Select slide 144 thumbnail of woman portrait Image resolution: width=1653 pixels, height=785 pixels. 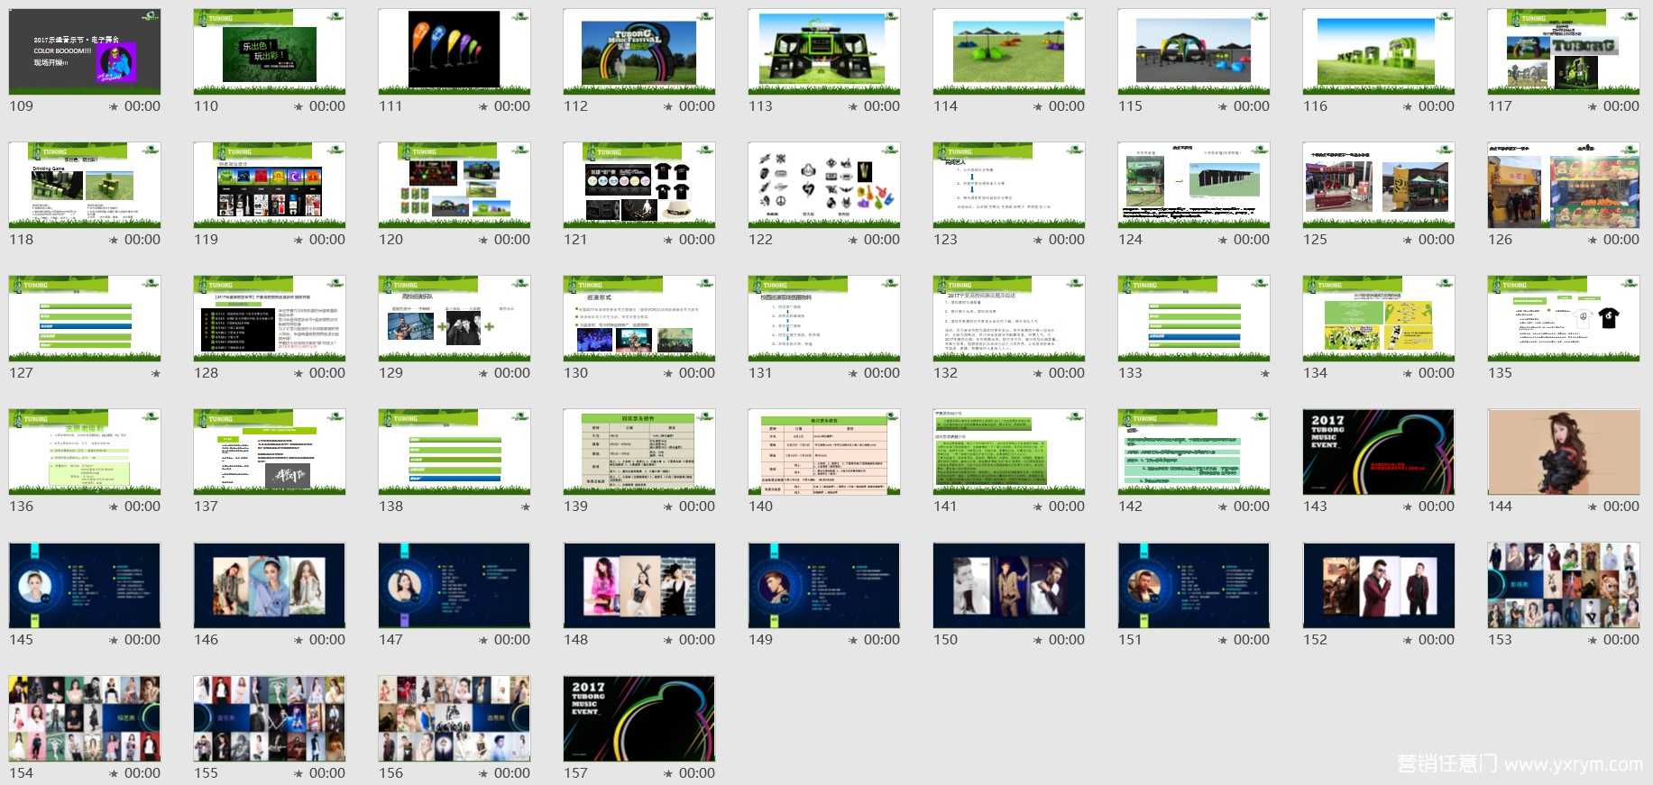point(1564,452)
